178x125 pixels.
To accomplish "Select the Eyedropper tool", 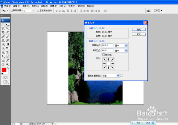I will pos(7,61).
